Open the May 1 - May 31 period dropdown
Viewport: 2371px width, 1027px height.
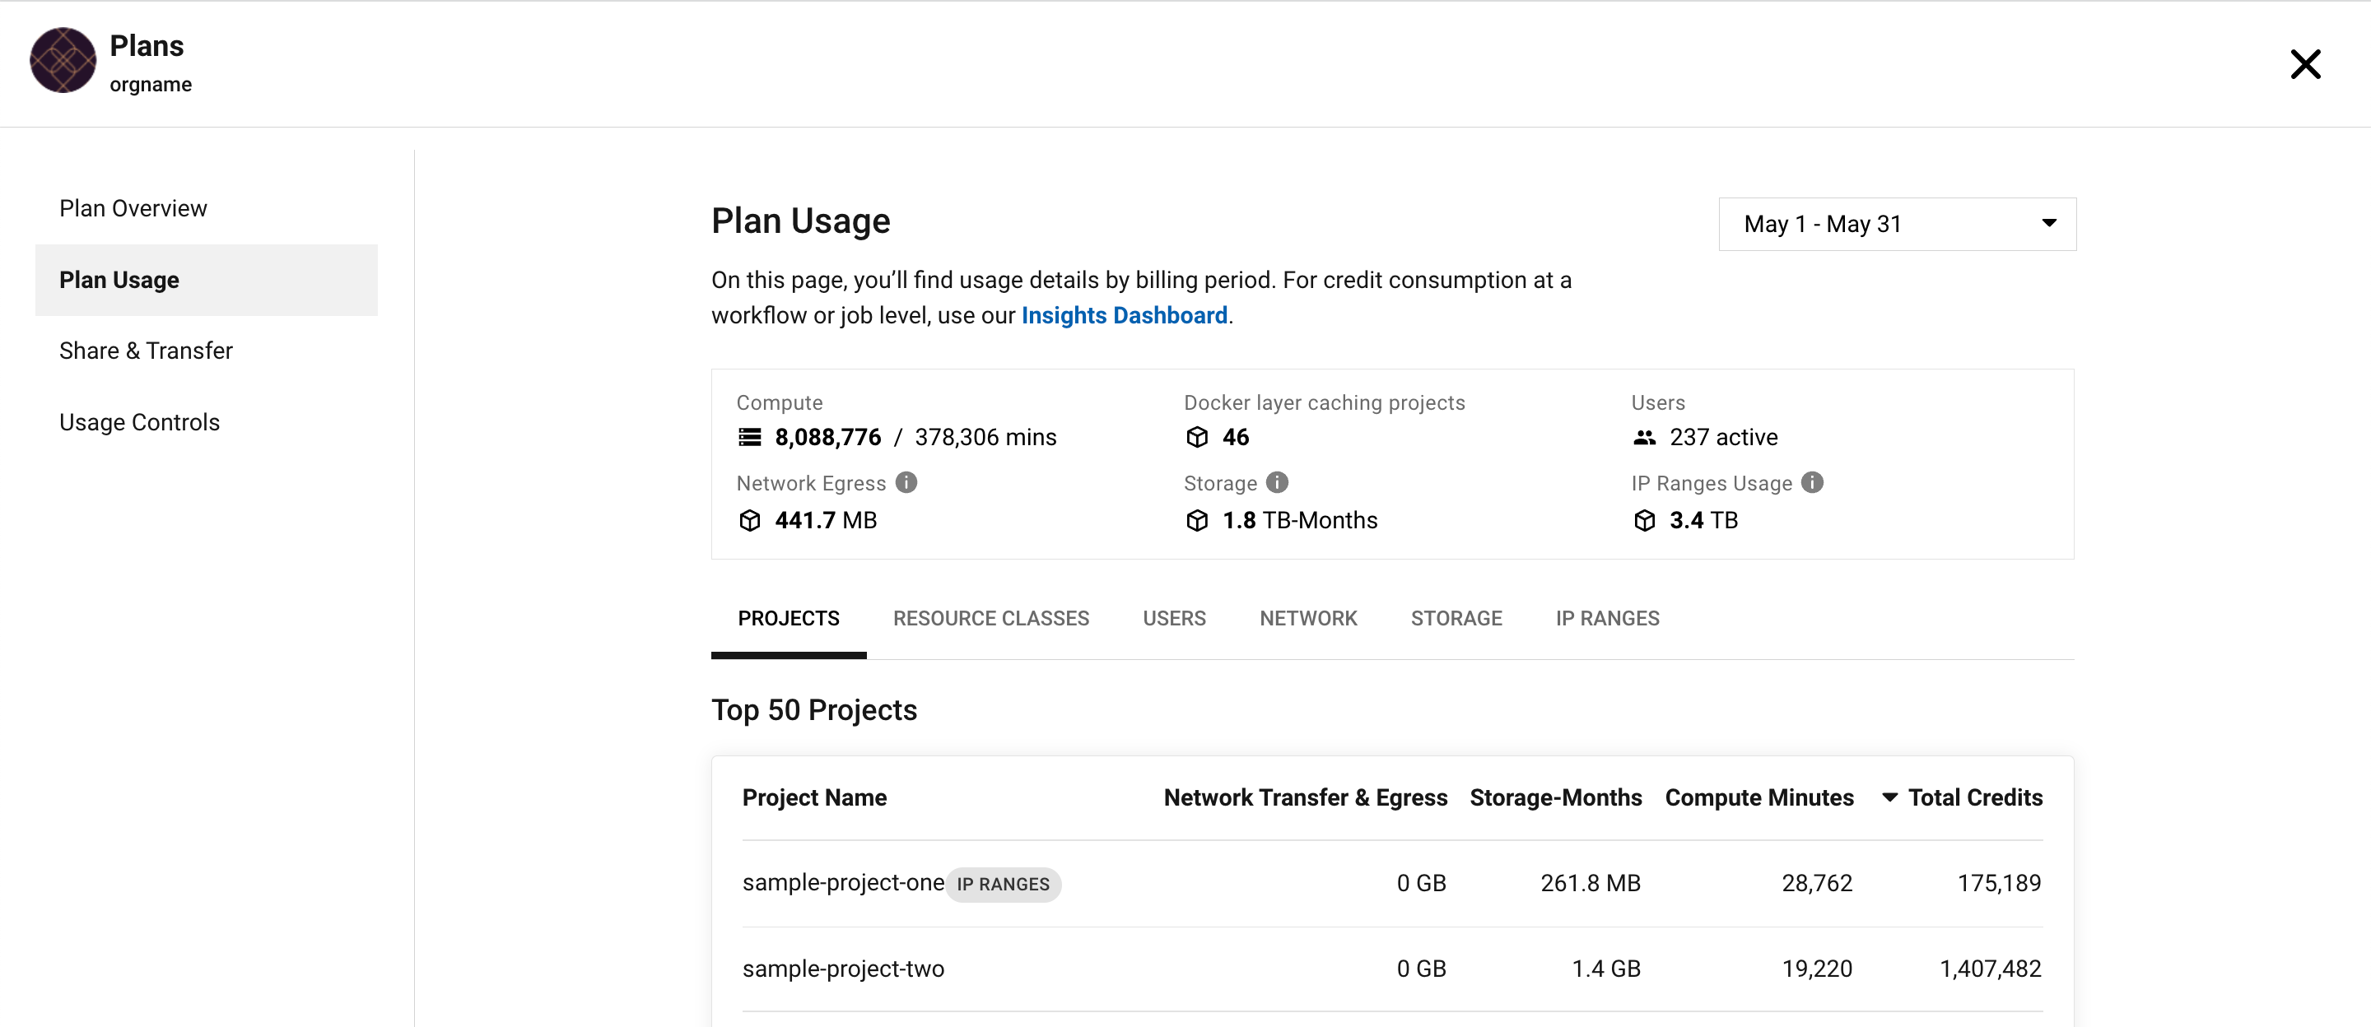click(x=1897, y=224)
